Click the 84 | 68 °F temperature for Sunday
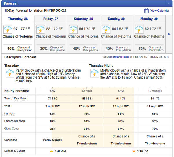 pyautogui.click(x=120, y=29)
